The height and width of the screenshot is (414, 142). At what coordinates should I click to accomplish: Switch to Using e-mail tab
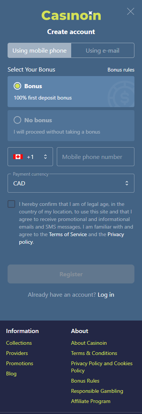103,50
